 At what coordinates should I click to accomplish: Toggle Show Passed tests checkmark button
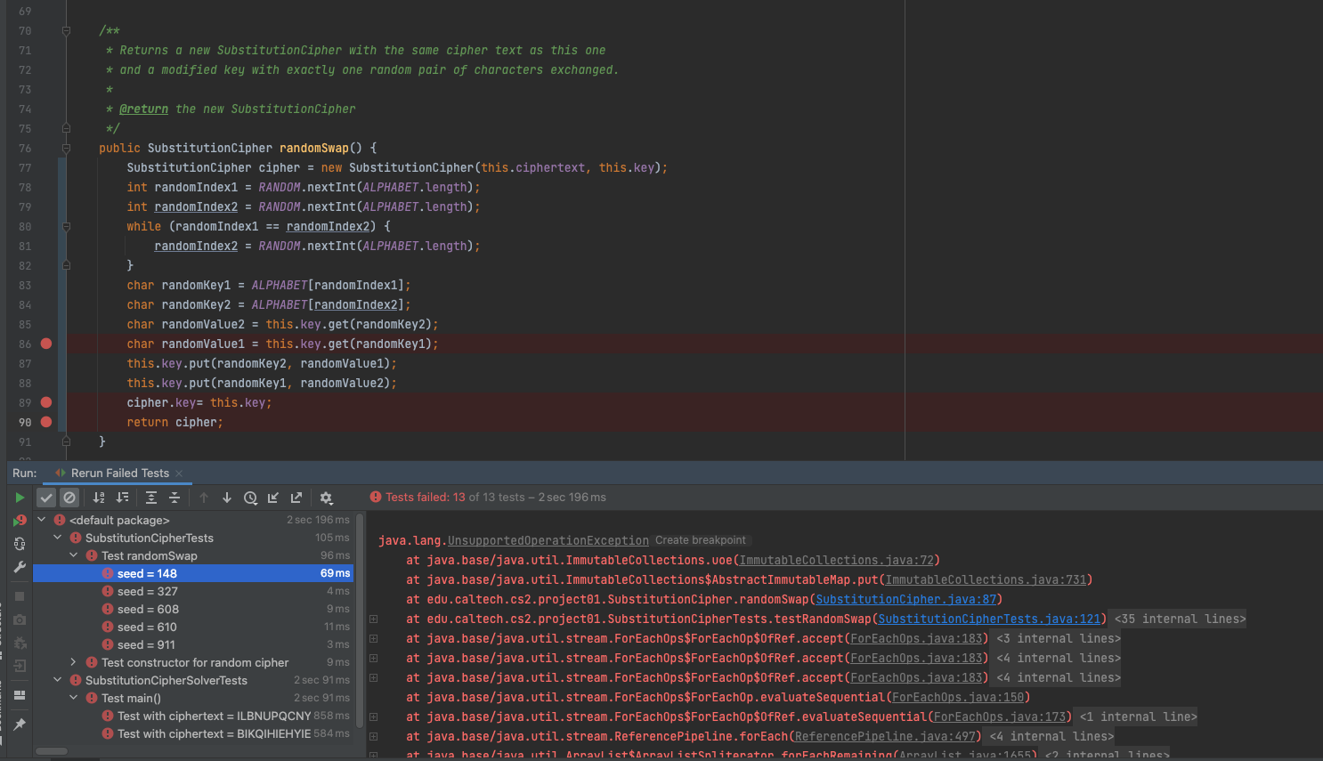(x=46, y=498)
